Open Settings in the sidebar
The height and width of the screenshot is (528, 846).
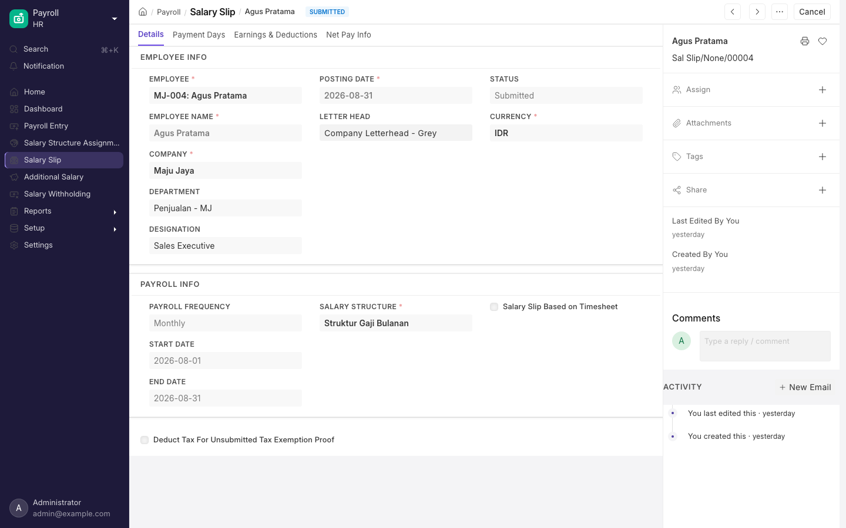[65, 245]
